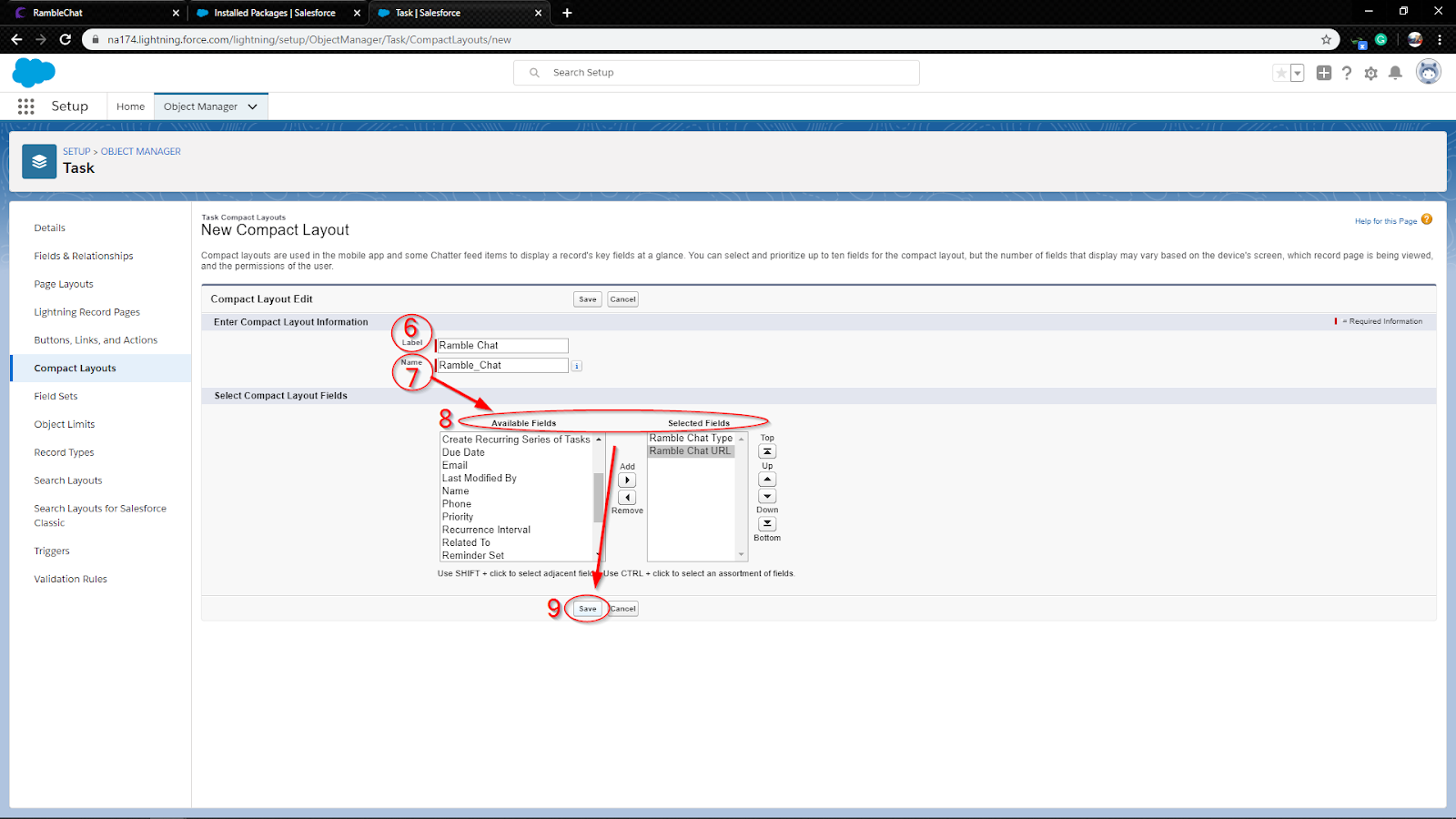Open the Setup gear menu
The width and height of the screenshot is (1456, 819).
pyautogui.click(x=1370, y=73)
